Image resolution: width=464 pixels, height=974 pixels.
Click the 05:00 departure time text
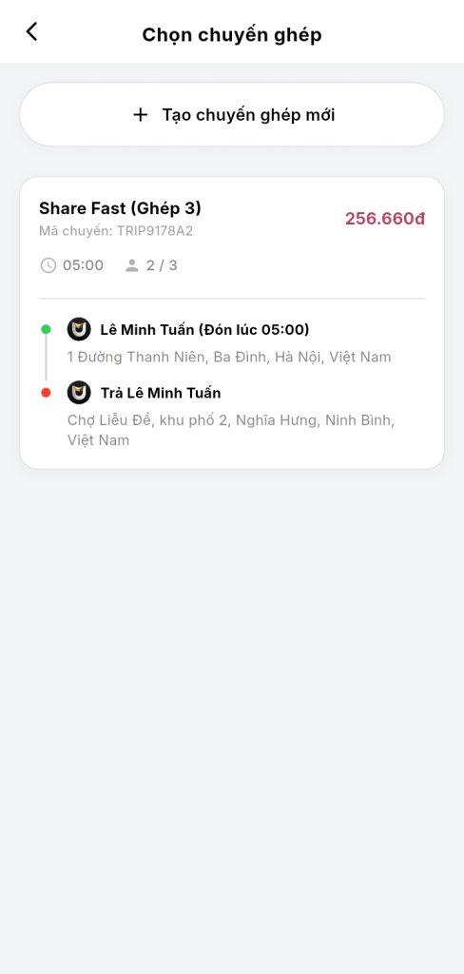coord(84,266)
